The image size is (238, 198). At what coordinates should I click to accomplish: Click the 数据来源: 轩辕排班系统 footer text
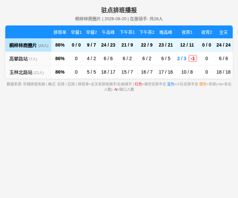tap(26, 84)
